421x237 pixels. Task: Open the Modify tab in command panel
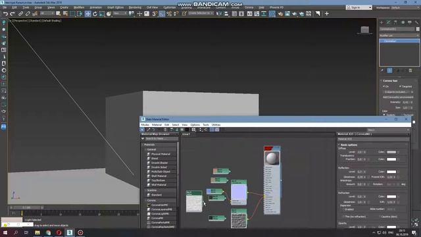[x=389, y=22]
